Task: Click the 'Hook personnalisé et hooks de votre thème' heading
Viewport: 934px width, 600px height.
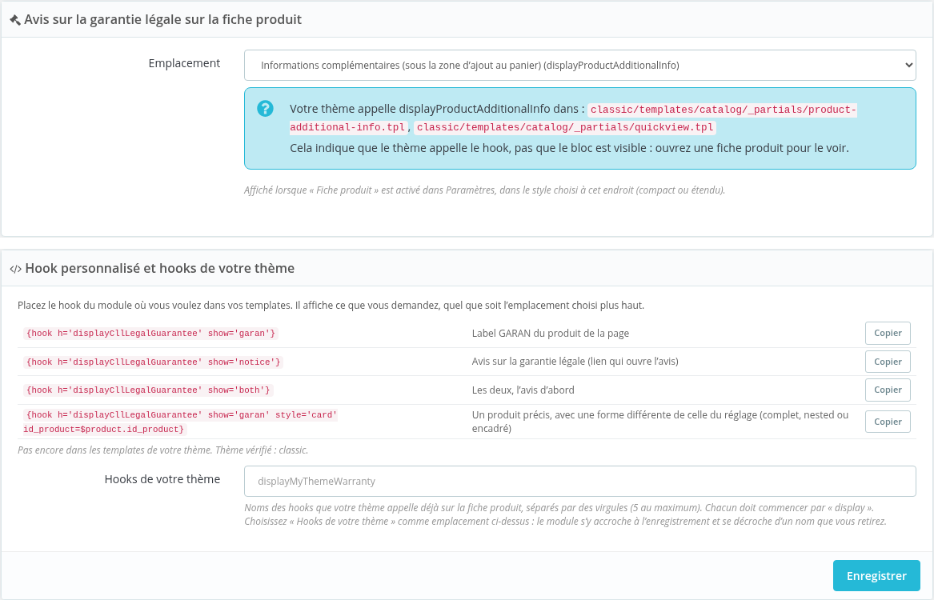Action: [x=159, y=269]
